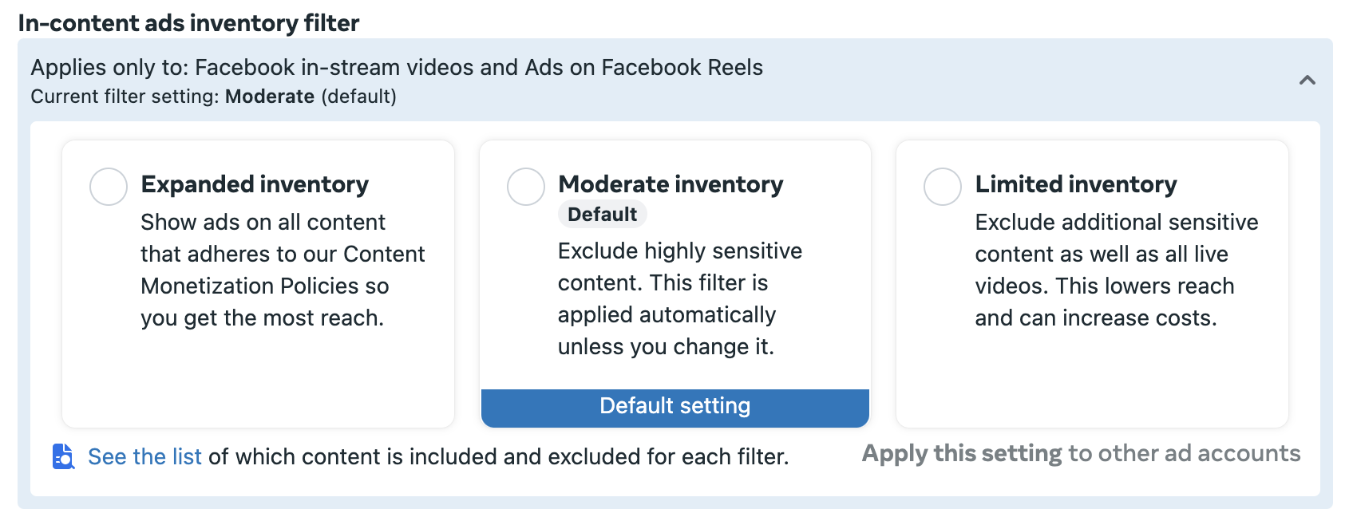Click the Default badge under Moderate inventory
Screen dimensions: 1349x517
coord(602,214)
